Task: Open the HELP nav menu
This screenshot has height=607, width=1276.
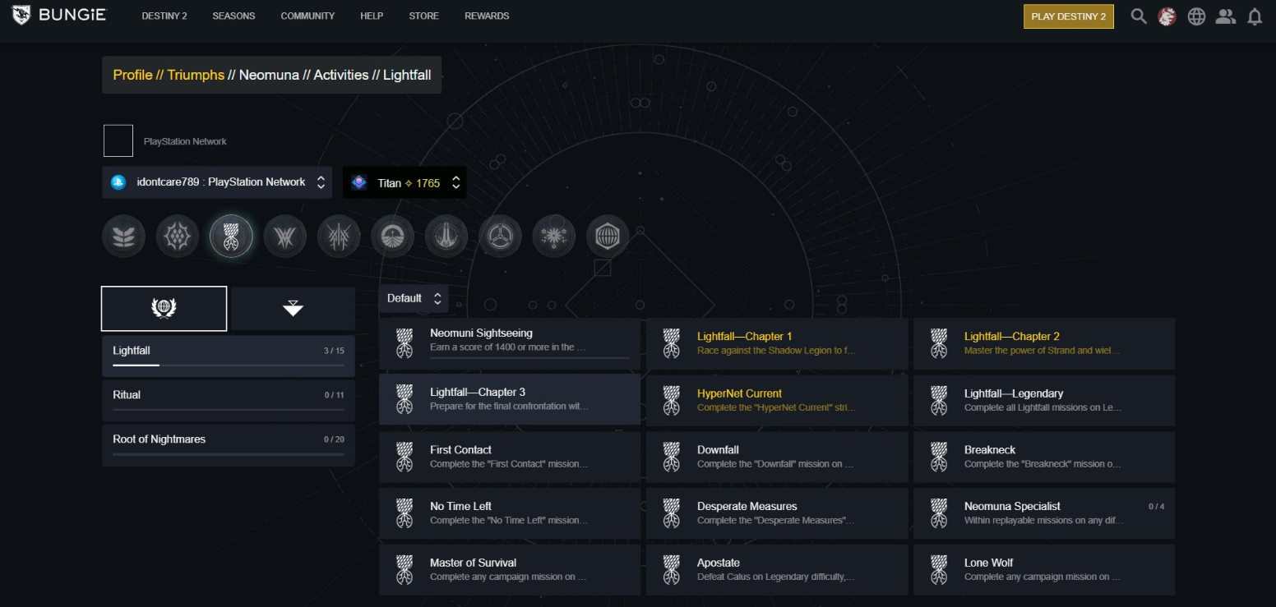Action: [372, 16]
